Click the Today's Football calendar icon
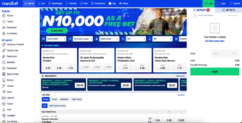This screenshot has height=123, width=242. pyautogui.click(x=44, y=39)
